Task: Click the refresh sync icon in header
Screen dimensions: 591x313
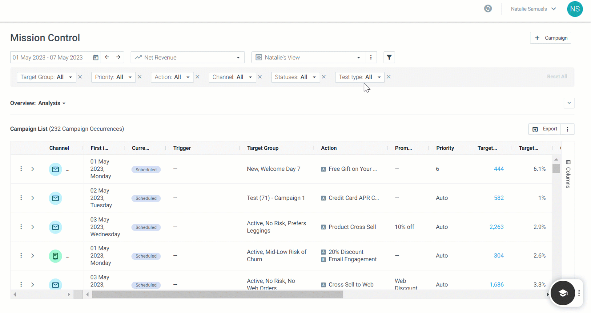Action: 488,9
